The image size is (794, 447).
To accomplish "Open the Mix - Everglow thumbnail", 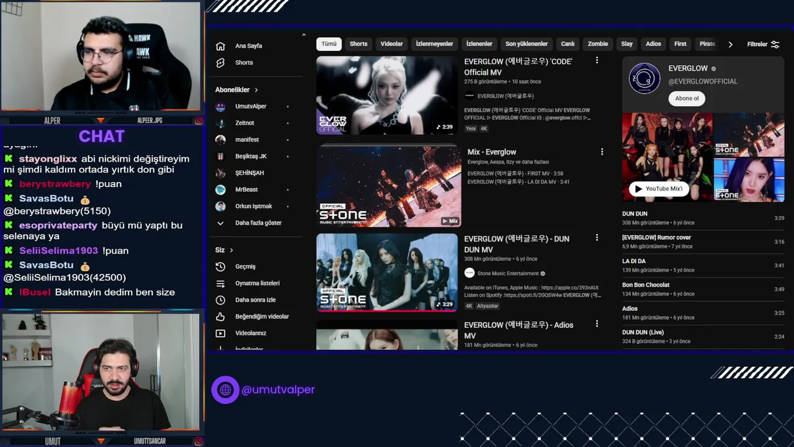I will (389, 186).
